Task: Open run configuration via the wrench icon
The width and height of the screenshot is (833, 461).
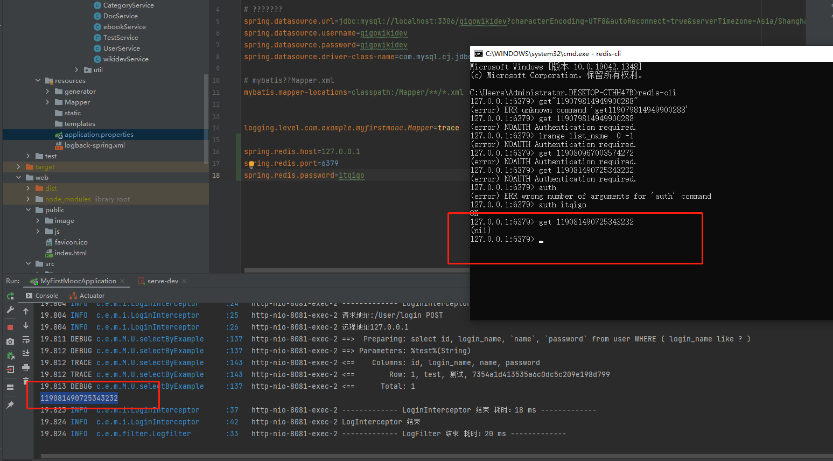Action: pos(10,310)
